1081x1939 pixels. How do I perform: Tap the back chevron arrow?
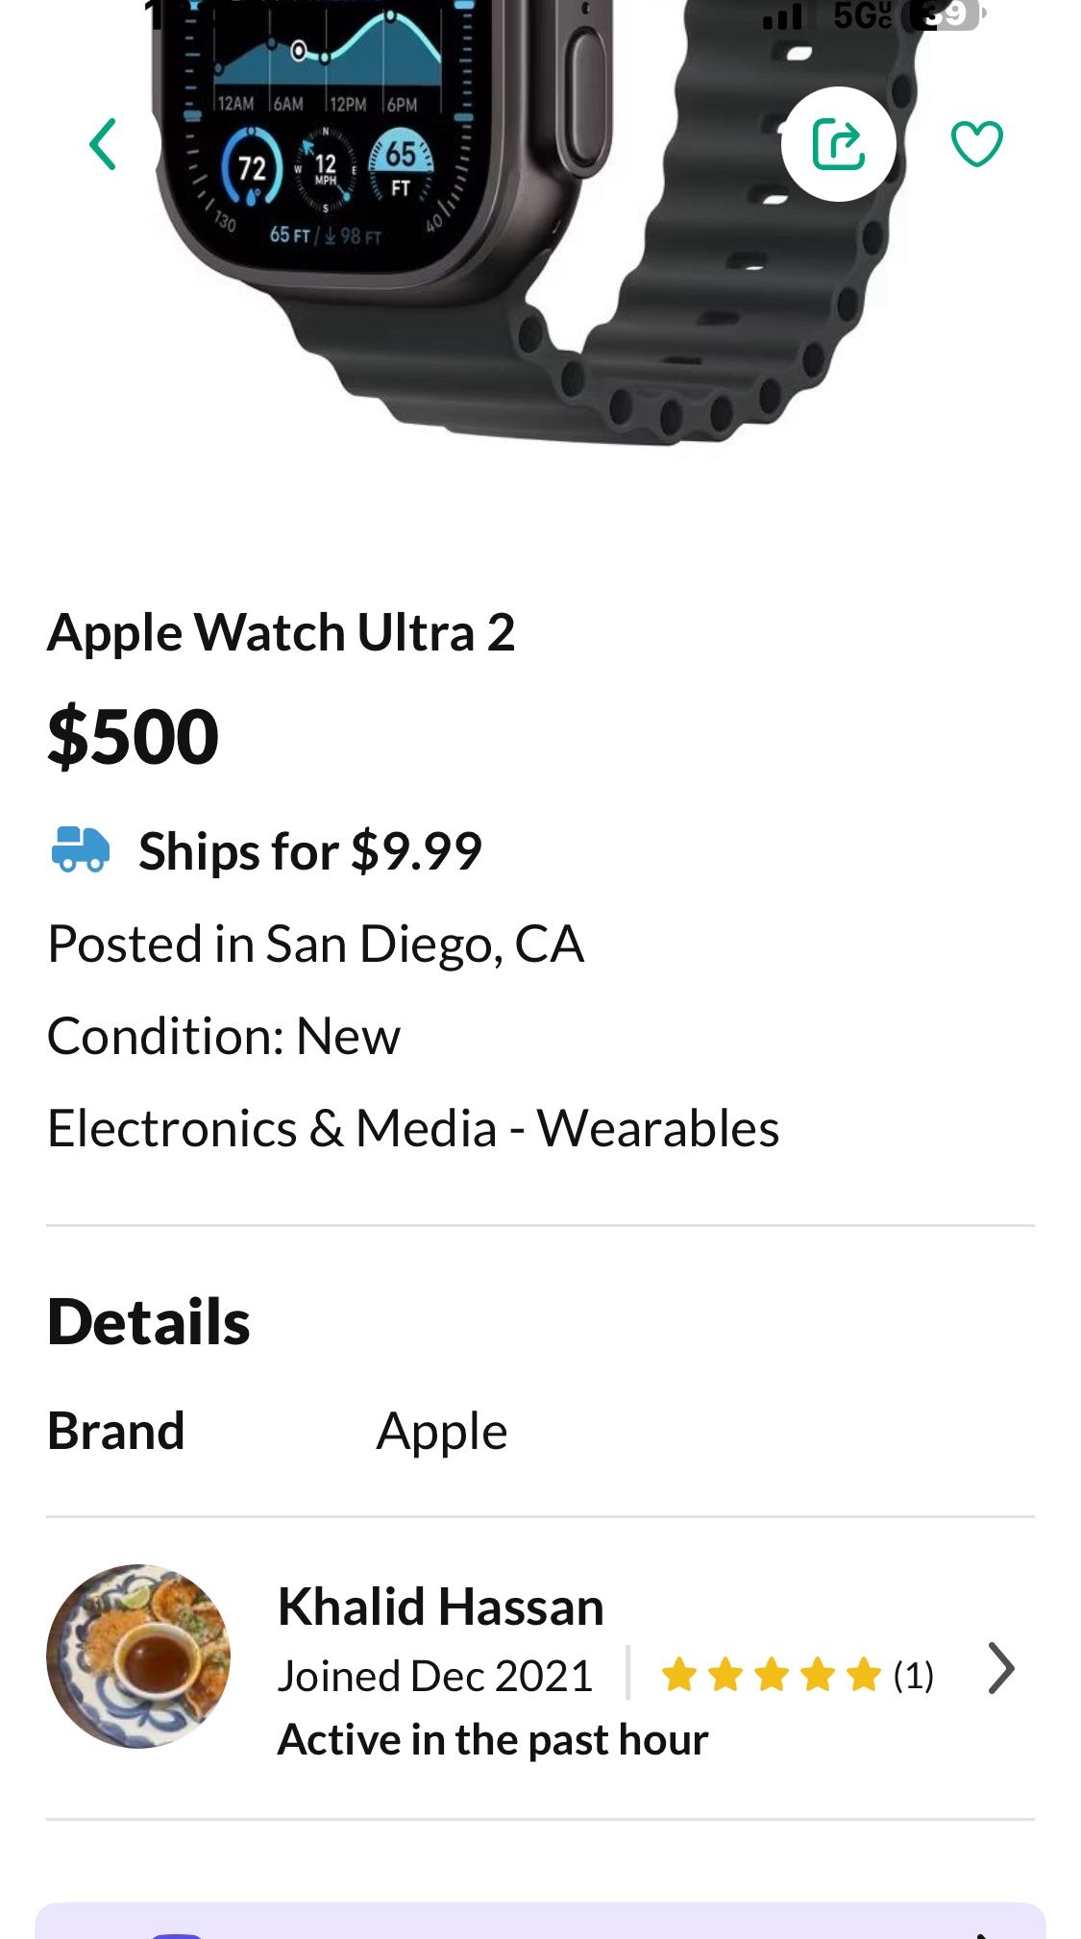click(103, 144)
